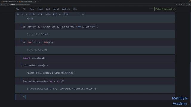Paste cells below using toolbar icon
Viewport: 191px width, 107px height.
point(34,14)
